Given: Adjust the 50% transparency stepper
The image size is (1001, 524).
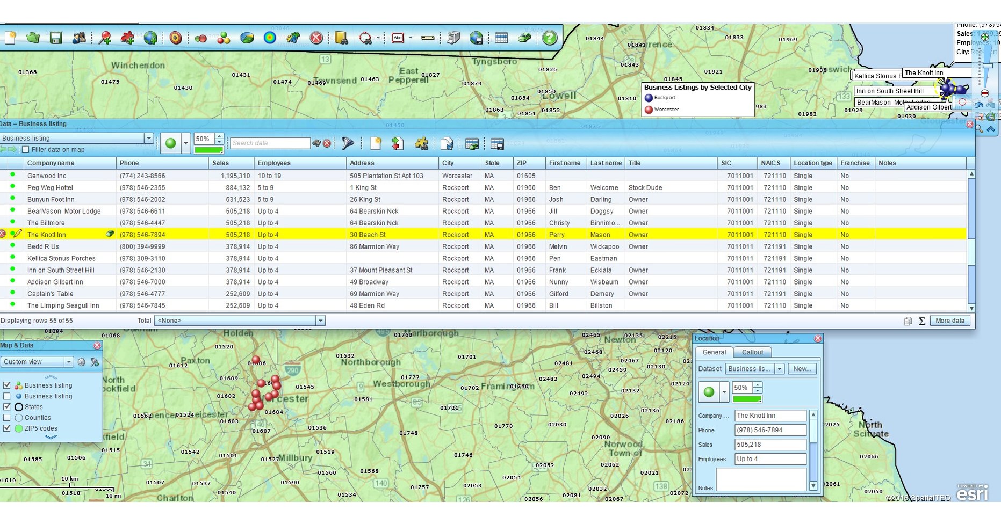Looking at the screenshot, I should click(x=758, y=388).
